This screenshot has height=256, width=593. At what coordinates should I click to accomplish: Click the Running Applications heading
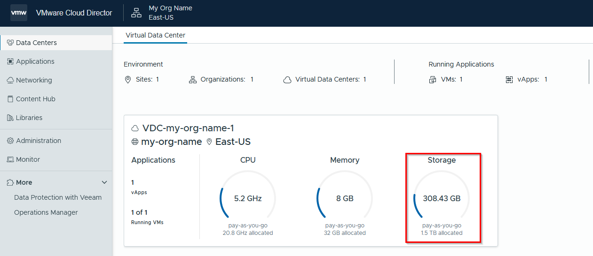click(x=461, y=64)
